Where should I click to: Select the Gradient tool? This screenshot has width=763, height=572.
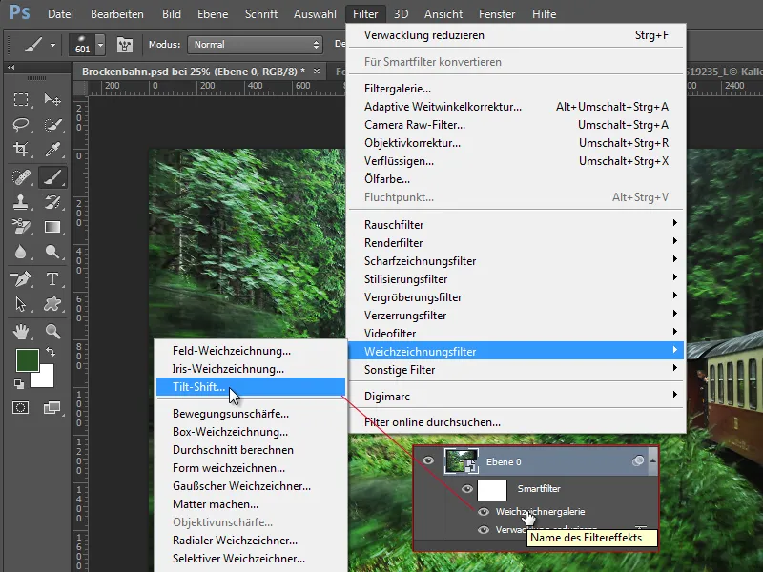tap(52, 227)
